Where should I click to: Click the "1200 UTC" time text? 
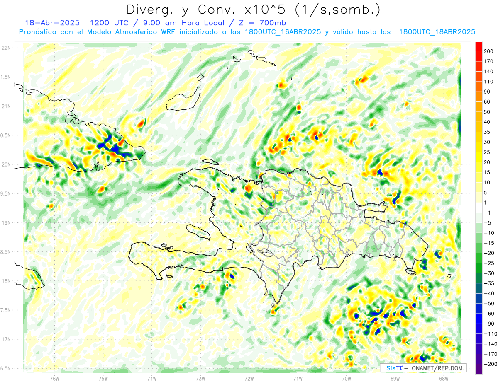click(x=110, y=23)
